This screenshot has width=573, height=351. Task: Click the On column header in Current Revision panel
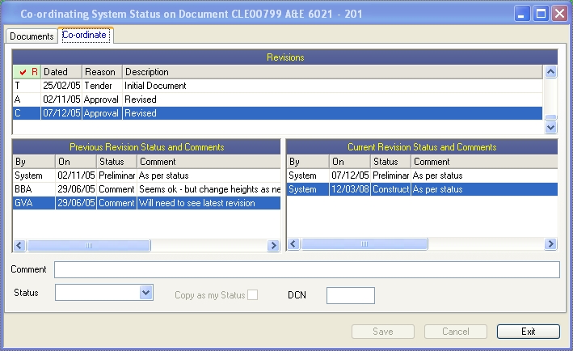pyautogui.click(x=350, y=162)
